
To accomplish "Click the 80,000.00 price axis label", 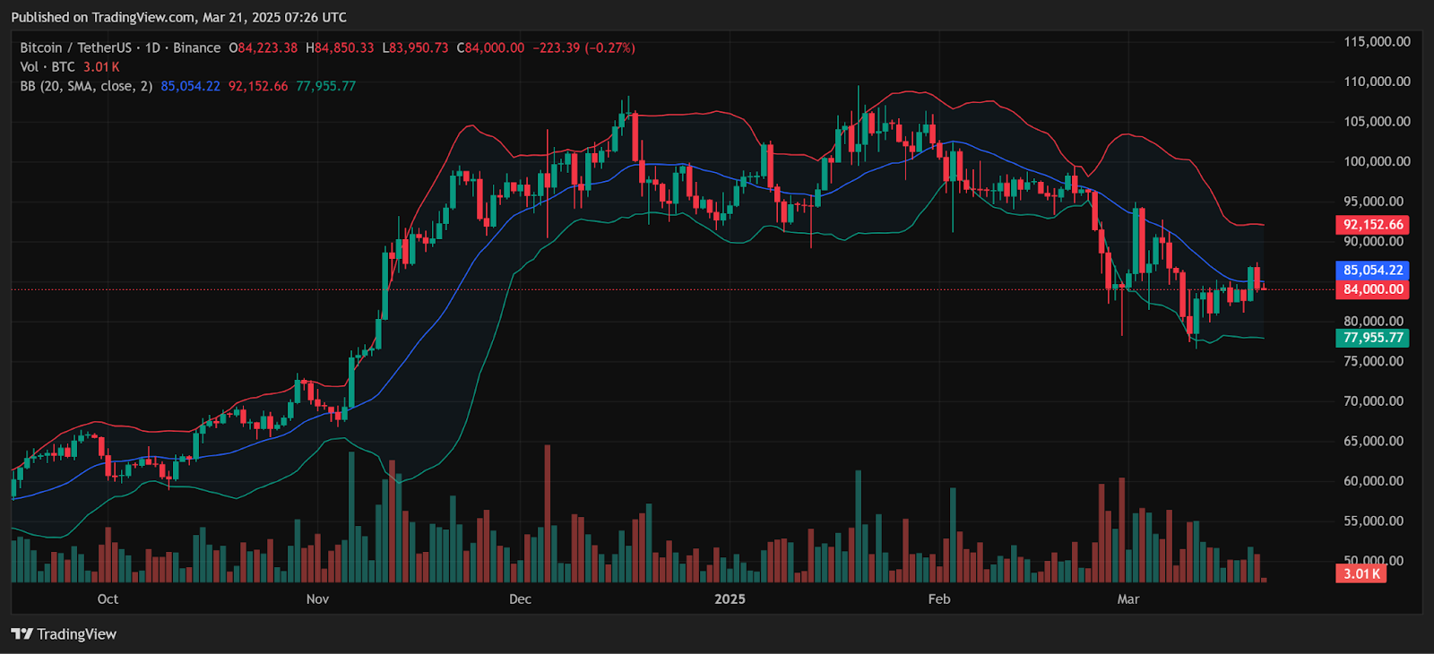I will [1373, 321].
